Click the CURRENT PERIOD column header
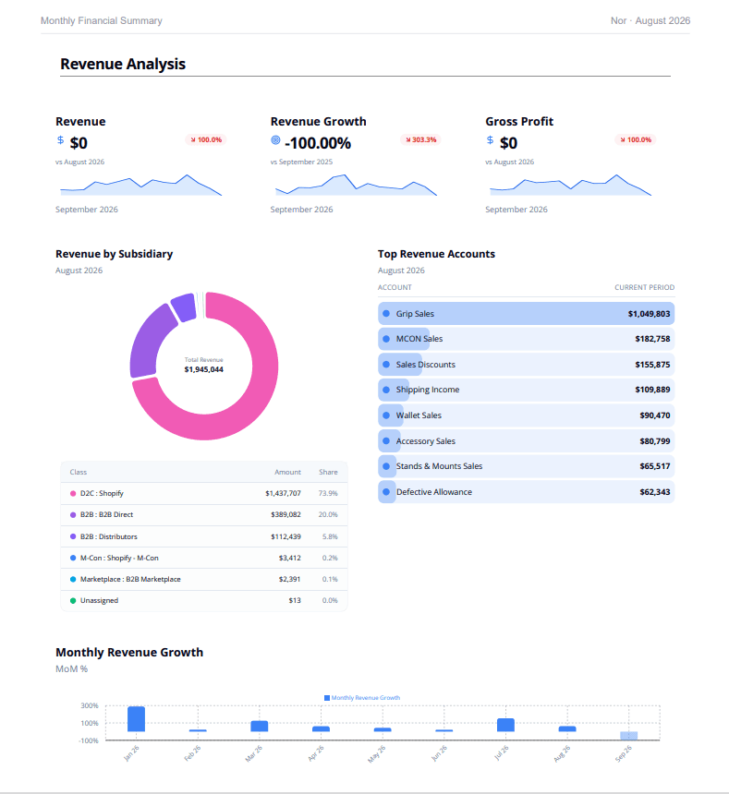Image resolution: width=729 pixels, height=794 pixels. point(644,287)
